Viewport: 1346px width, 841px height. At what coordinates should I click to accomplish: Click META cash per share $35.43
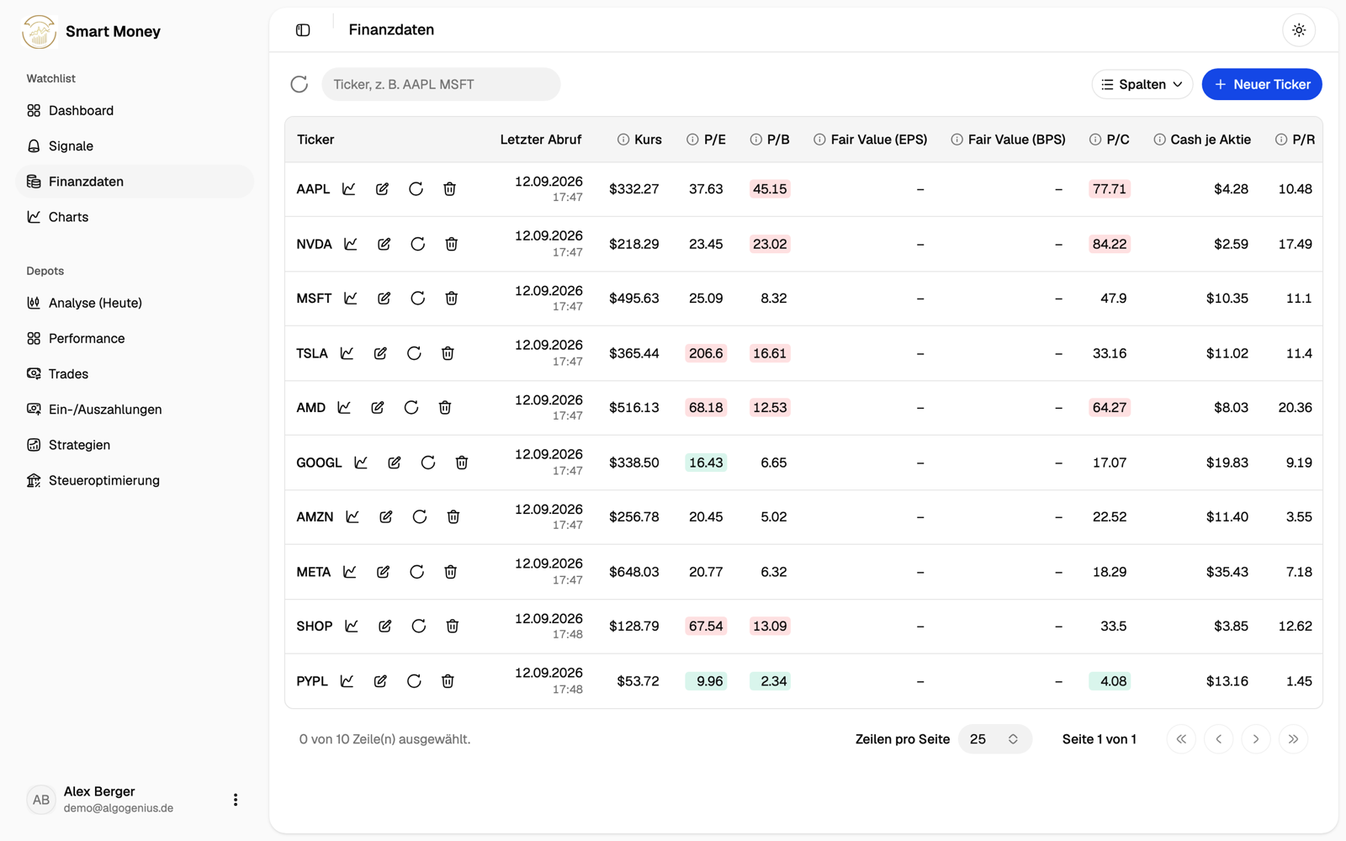[x=1227, y=572]
